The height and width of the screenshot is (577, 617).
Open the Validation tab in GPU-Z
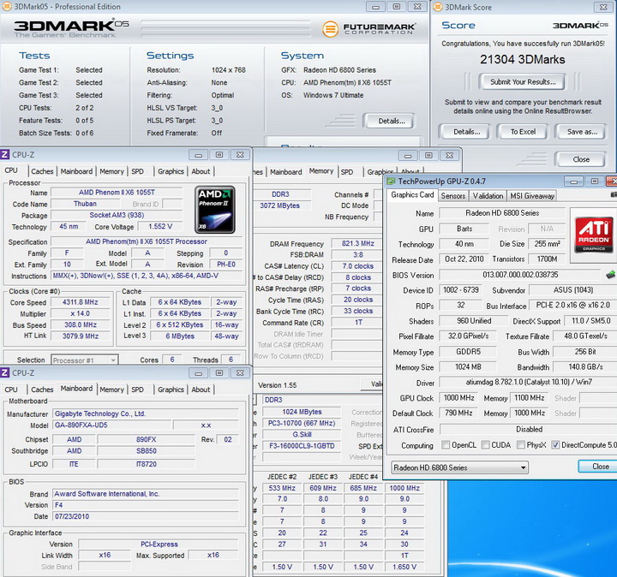488,196
